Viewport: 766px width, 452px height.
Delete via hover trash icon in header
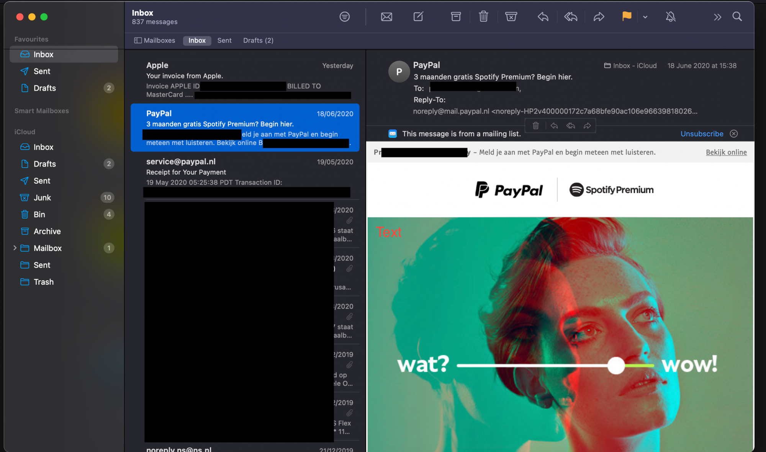[x=536, y=126]
